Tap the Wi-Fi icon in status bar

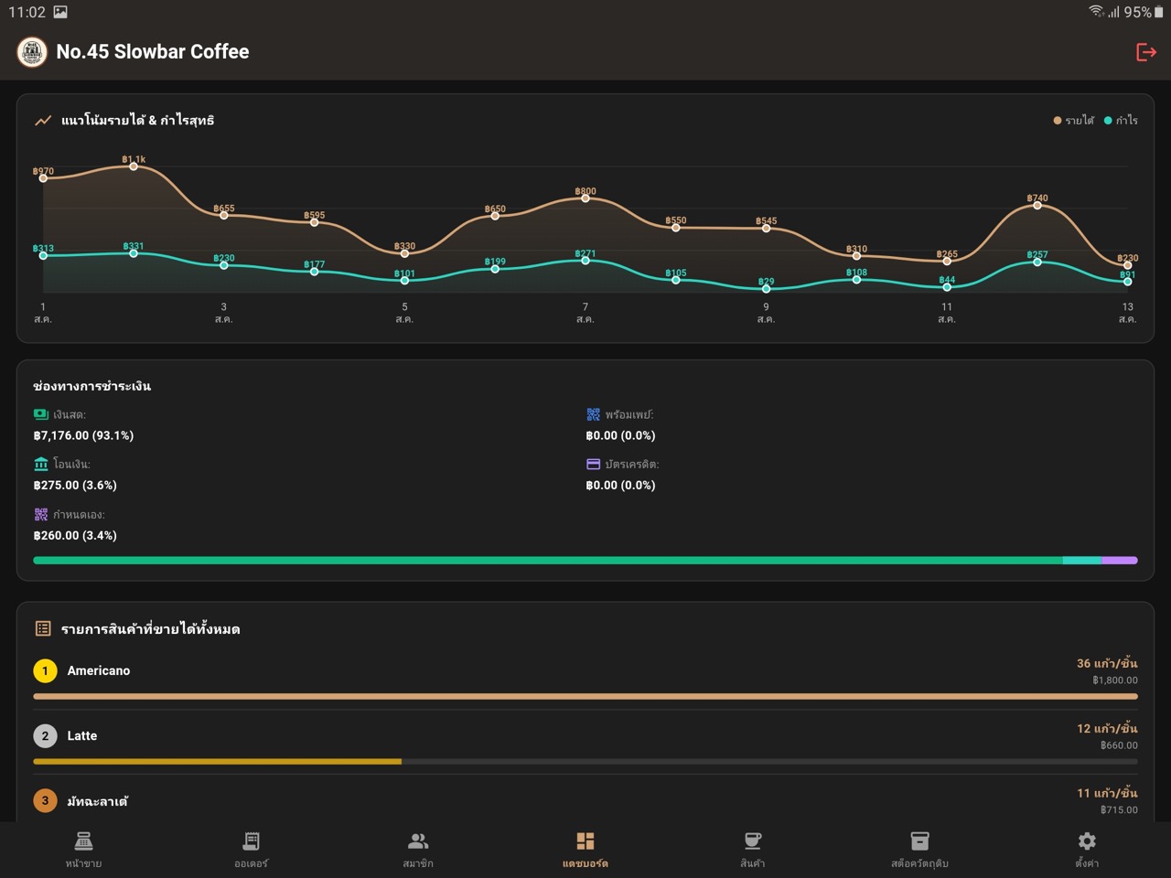(x=1095, y=11)
